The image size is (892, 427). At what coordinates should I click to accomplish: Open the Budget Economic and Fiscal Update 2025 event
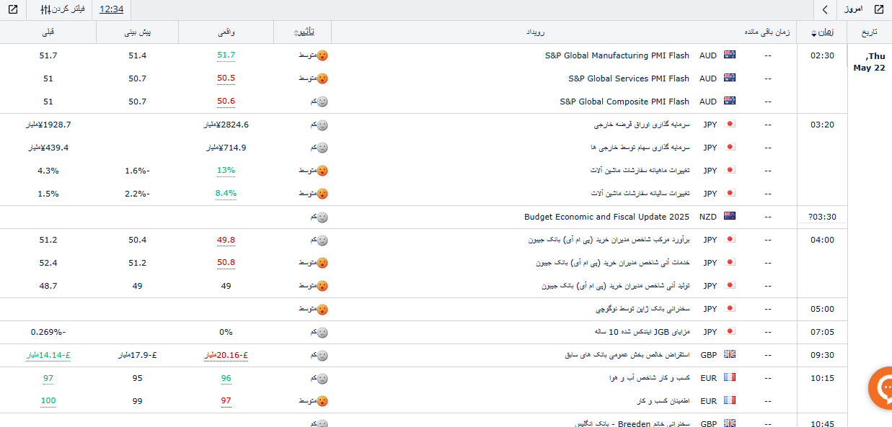click(x=606, y=217)
